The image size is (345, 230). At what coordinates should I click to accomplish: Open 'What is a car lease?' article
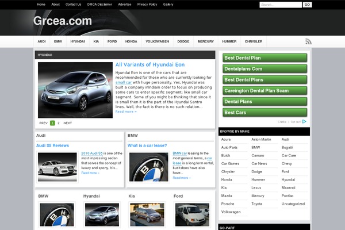[x=147, y=145]
